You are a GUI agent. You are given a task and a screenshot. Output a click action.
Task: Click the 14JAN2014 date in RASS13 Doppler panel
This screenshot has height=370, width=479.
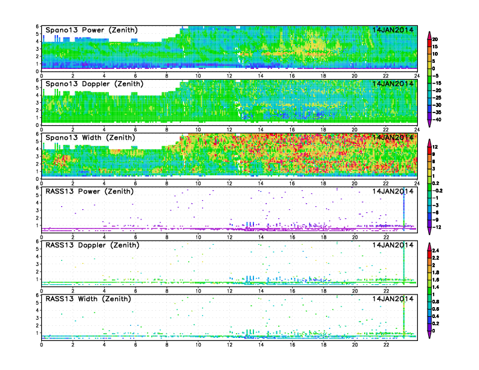click(393, 245)
